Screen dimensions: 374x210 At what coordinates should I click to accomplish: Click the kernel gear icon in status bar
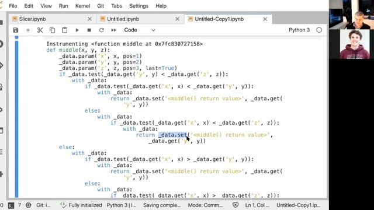pyautogui.click(x=29, y=205)
